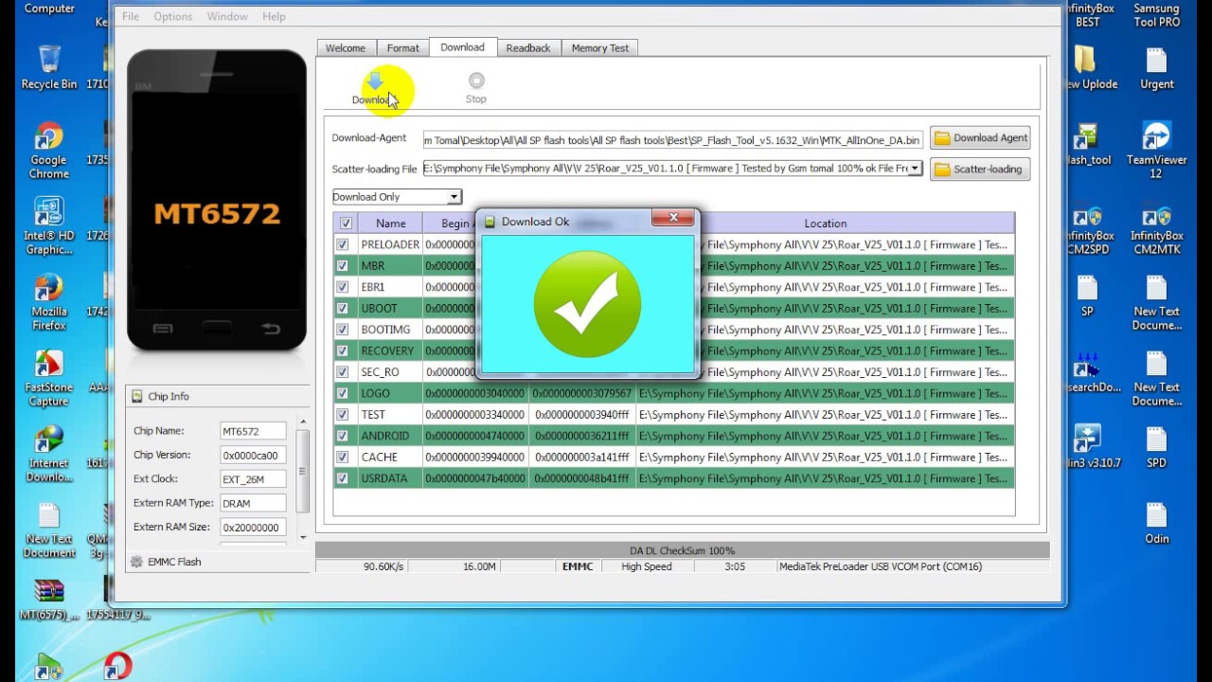Open the Window menu

pyautogui.click(x=227, y=16)
